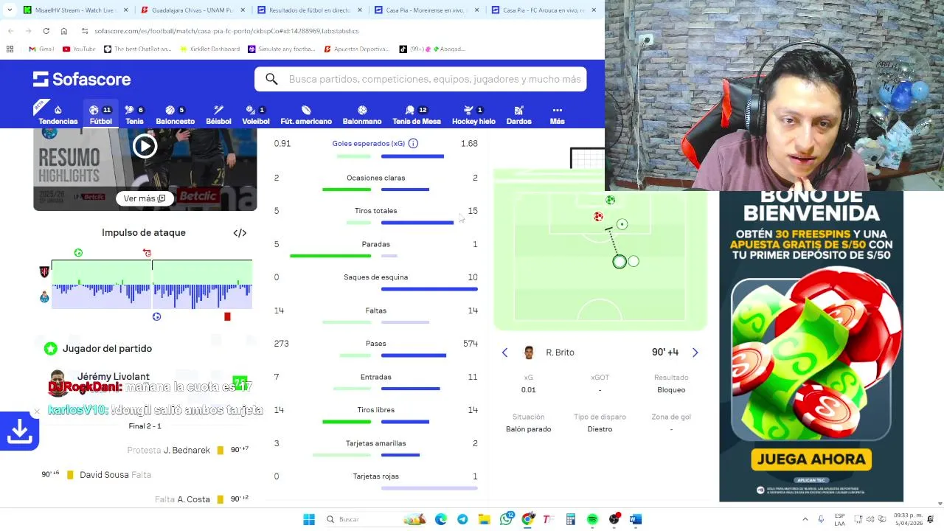Click the blue goal event on momentum graph
Image resolution: width=944 pixels, height=531 pixels.
(x=156, y=316)
